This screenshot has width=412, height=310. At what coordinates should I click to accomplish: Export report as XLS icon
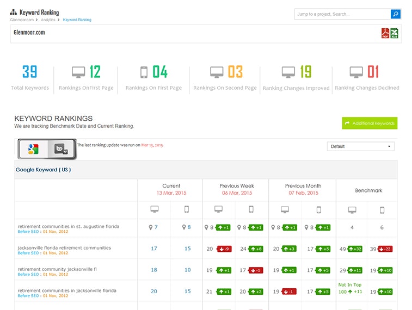(x=394, y=33)
